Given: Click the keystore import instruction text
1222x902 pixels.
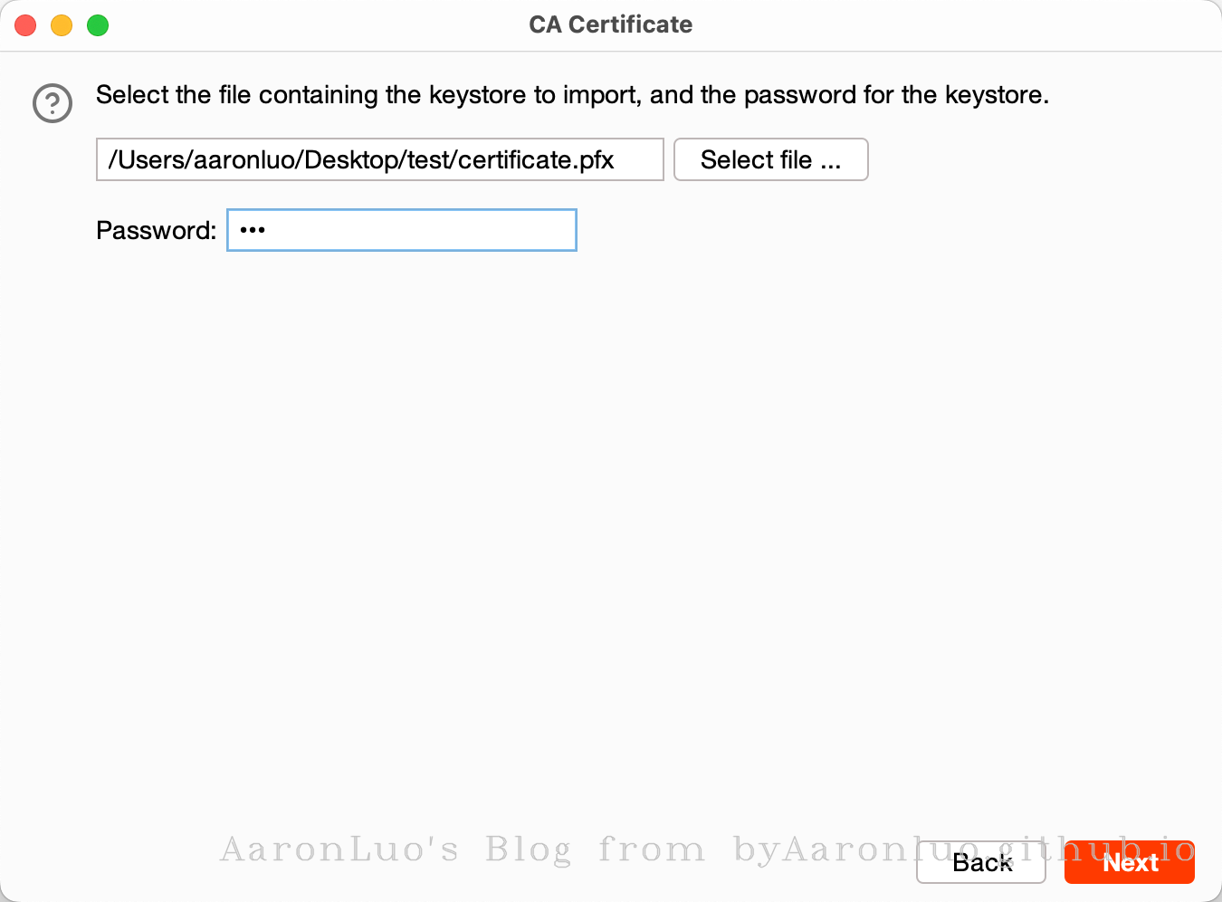Looking at the screenshot, I should click(x=572, y=95).
